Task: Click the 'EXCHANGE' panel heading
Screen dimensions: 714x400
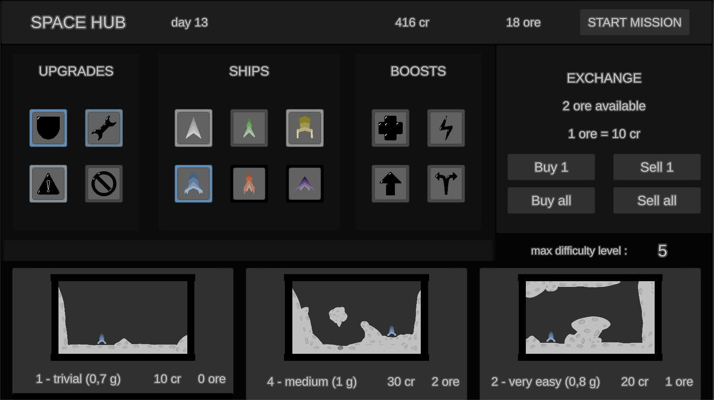Action: coord(604,78)
